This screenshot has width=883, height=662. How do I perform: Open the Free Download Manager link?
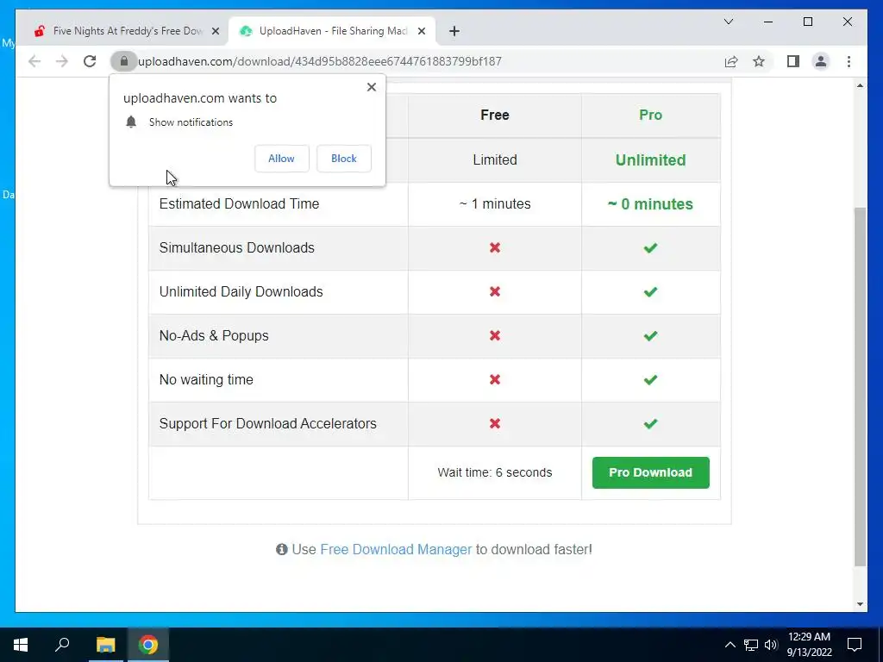coord(396,549)
